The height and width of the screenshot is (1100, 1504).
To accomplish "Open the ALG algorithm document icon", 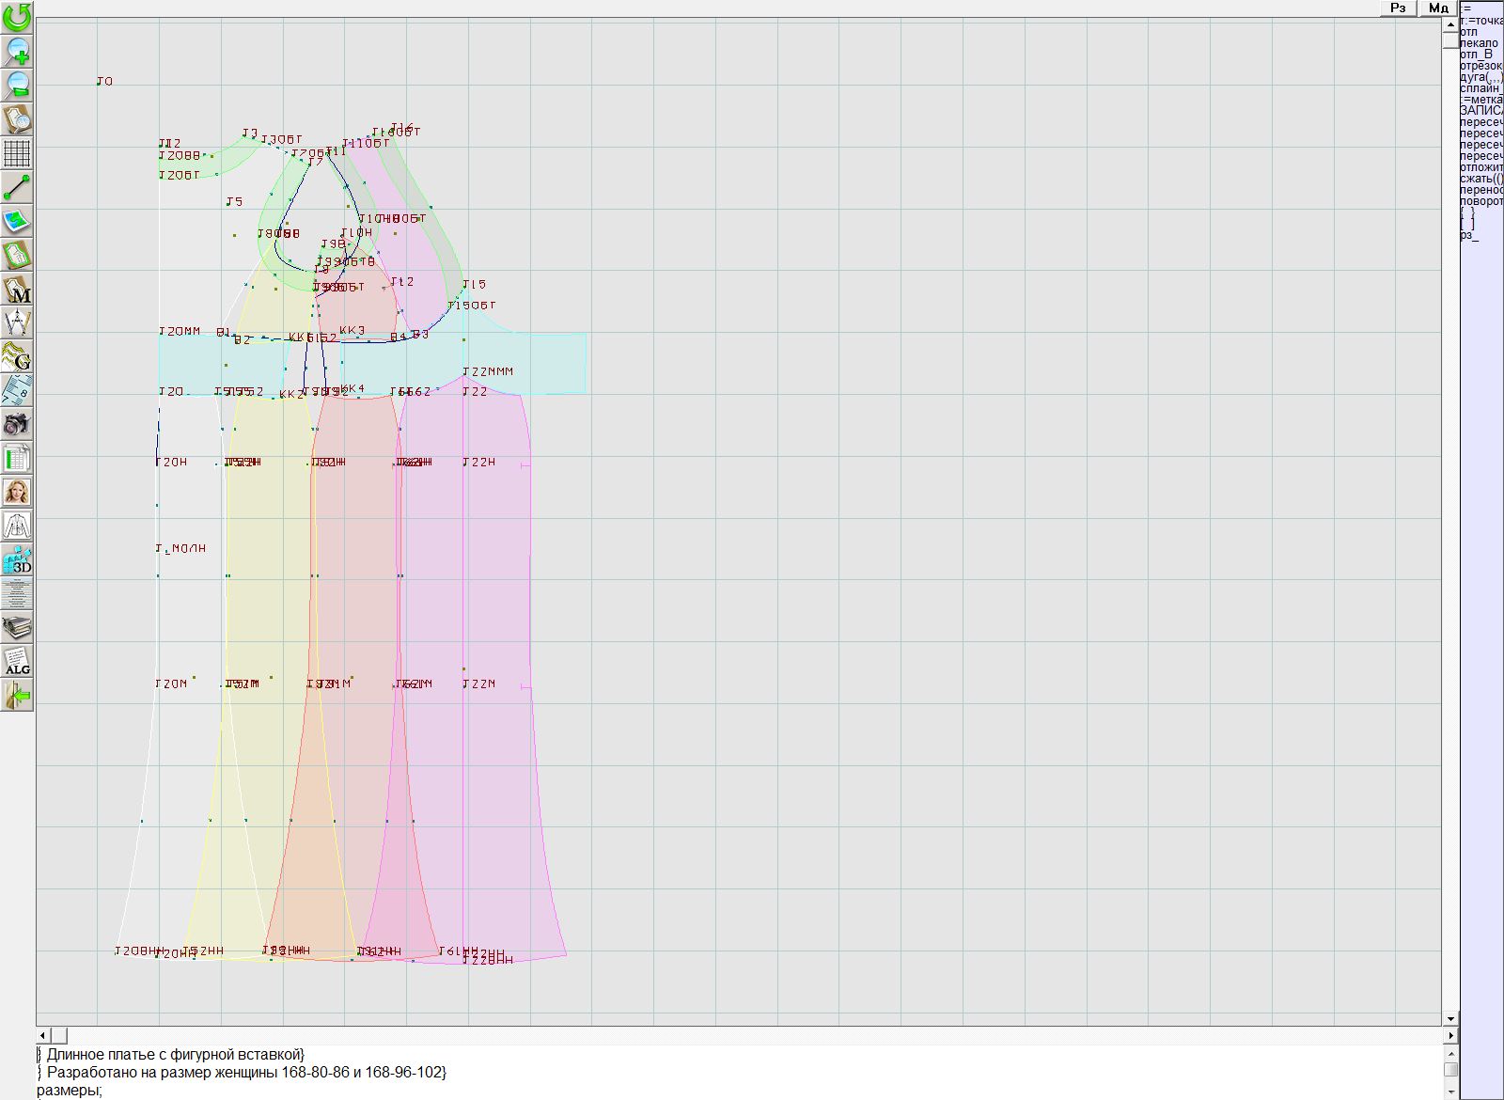I will tap(17, 661).
